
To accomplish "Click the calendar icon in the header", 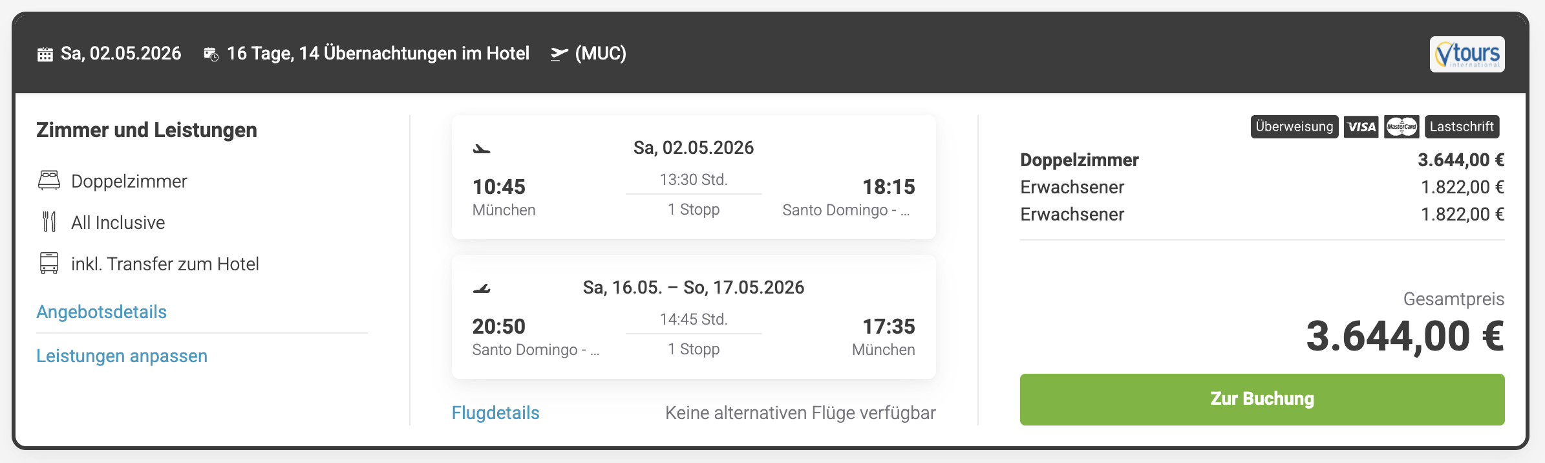I will [x=45, y=54].
